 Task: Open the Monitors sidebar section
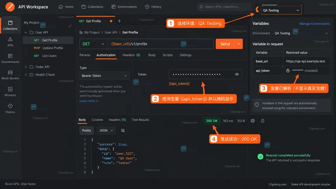click(x=10, y=92)
